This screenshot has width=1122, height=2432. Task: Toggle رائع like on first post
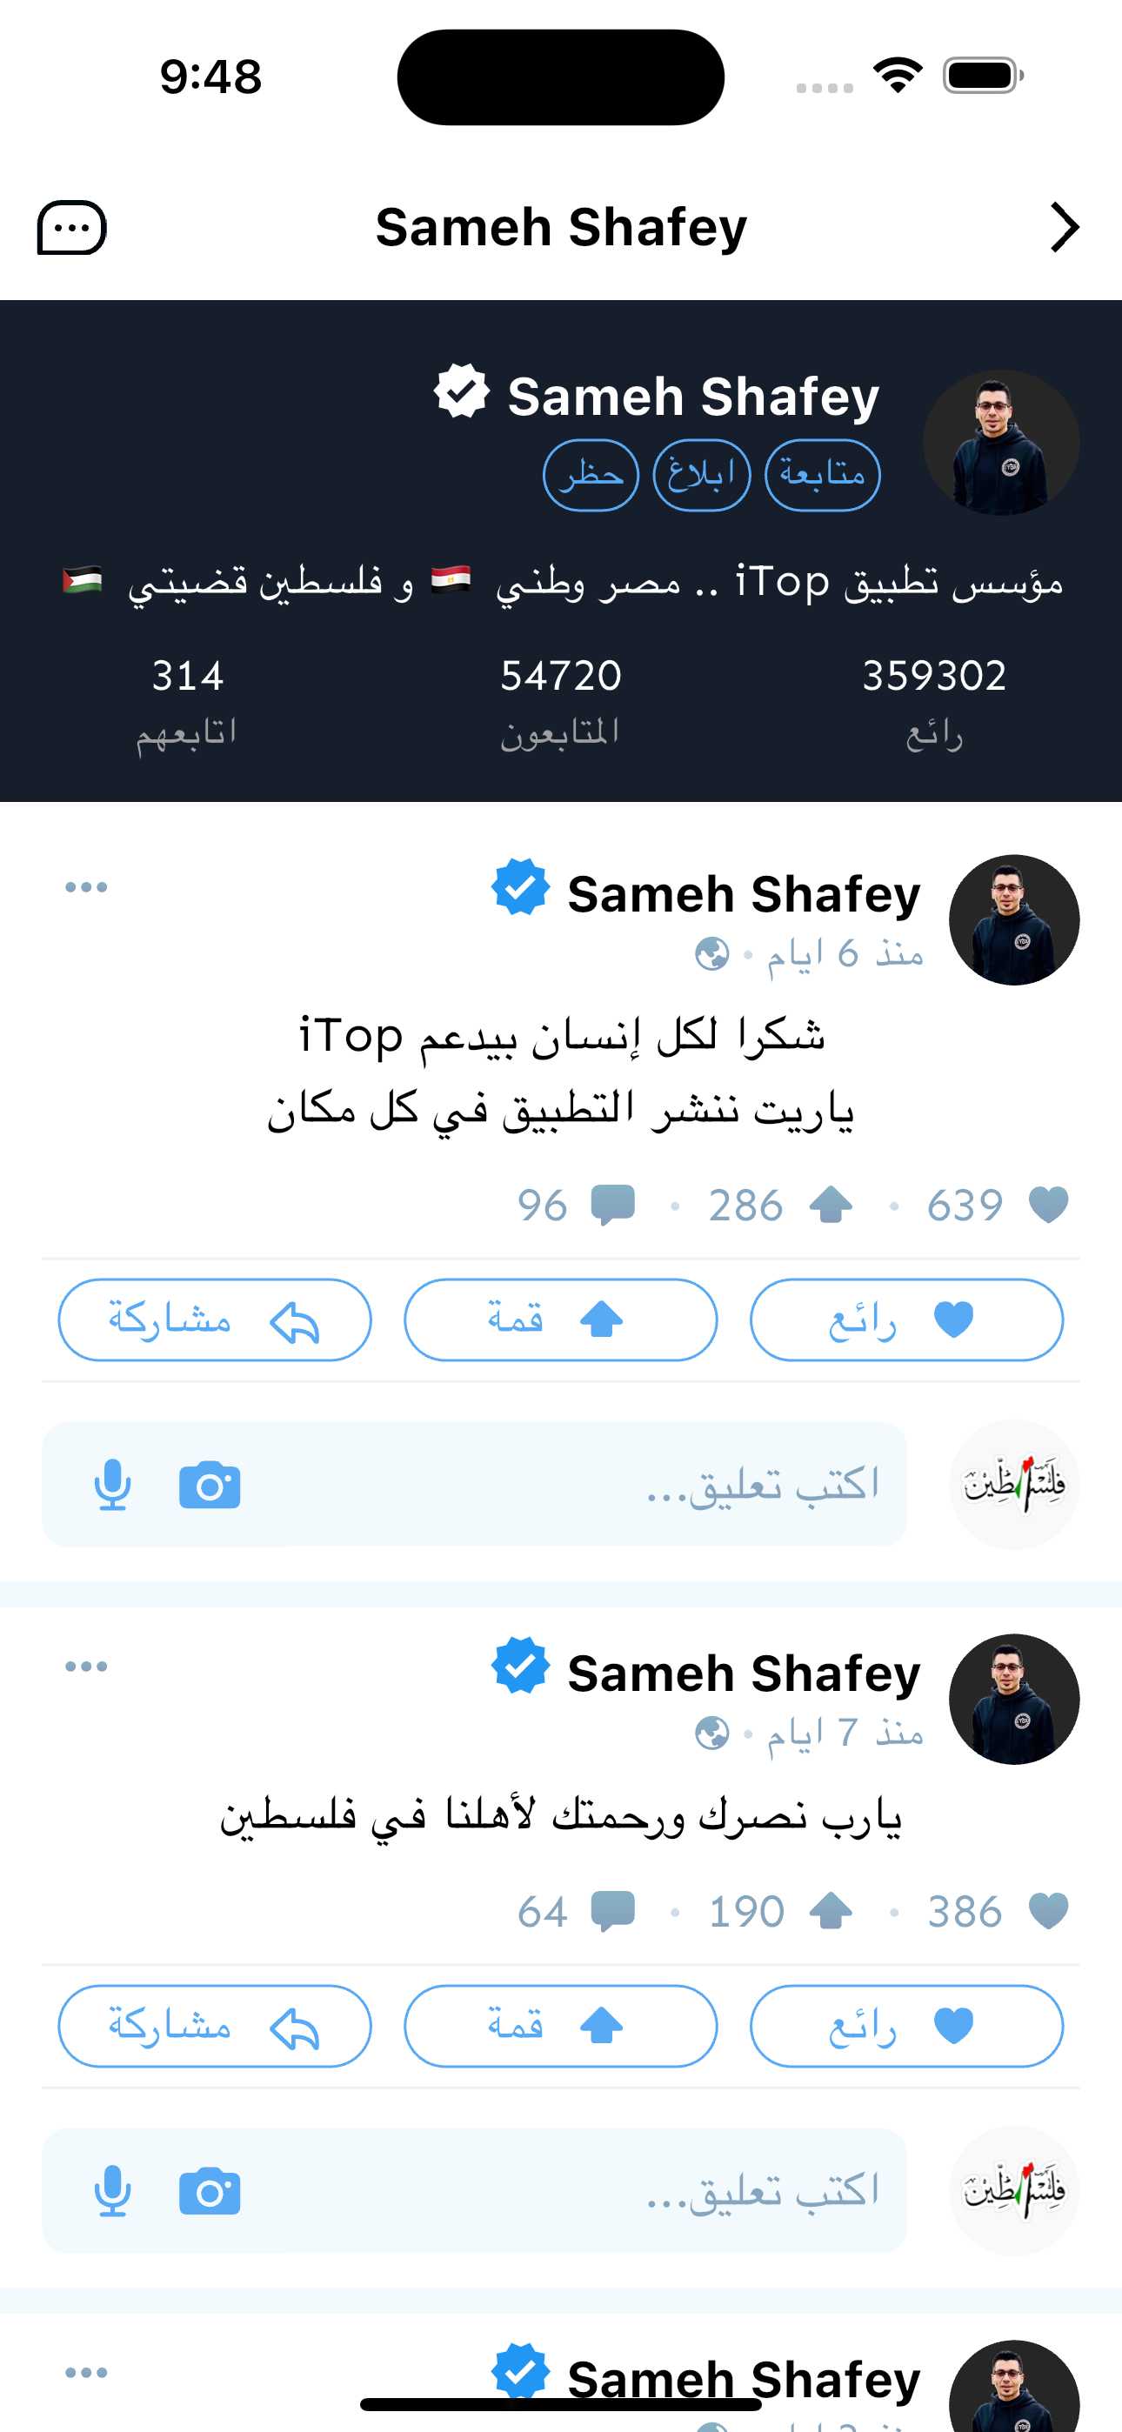906,1320
